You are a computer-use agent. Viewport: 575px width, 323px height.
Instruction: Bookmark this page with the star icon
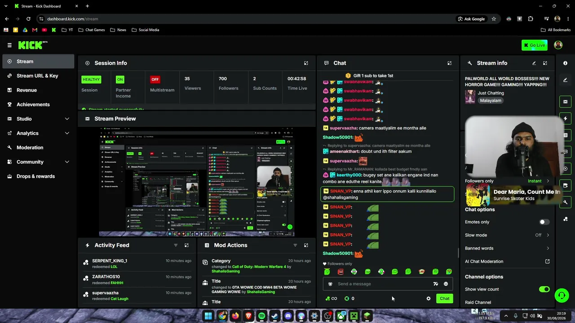coord(494,19)
